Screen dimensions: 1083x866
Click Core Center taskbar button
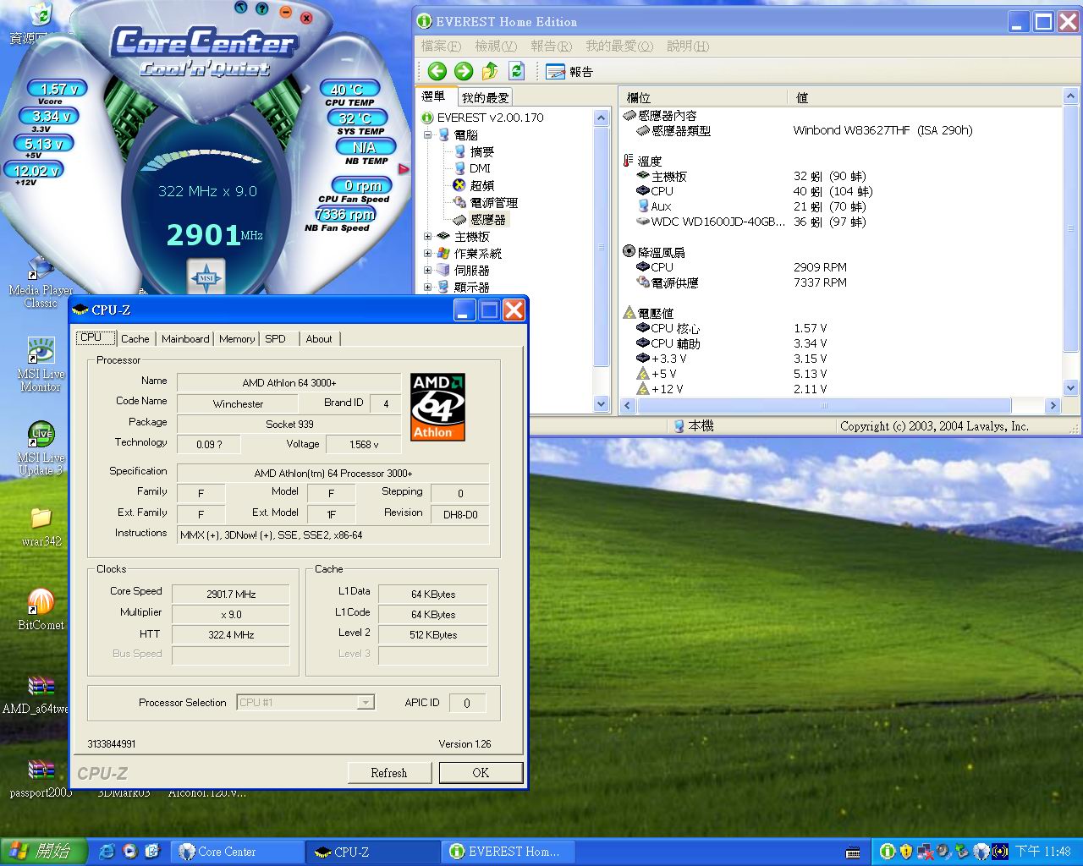point(239,852)
